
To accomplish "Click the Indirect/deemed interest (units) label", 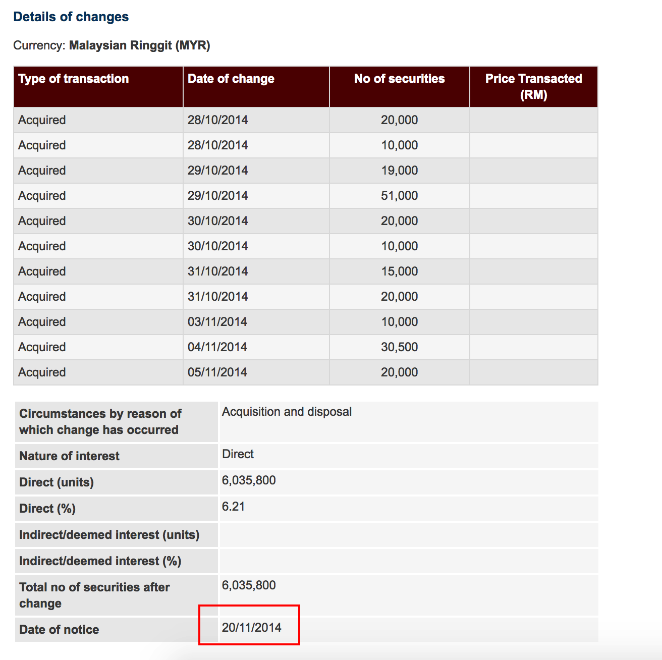I will tap(109, 535).
